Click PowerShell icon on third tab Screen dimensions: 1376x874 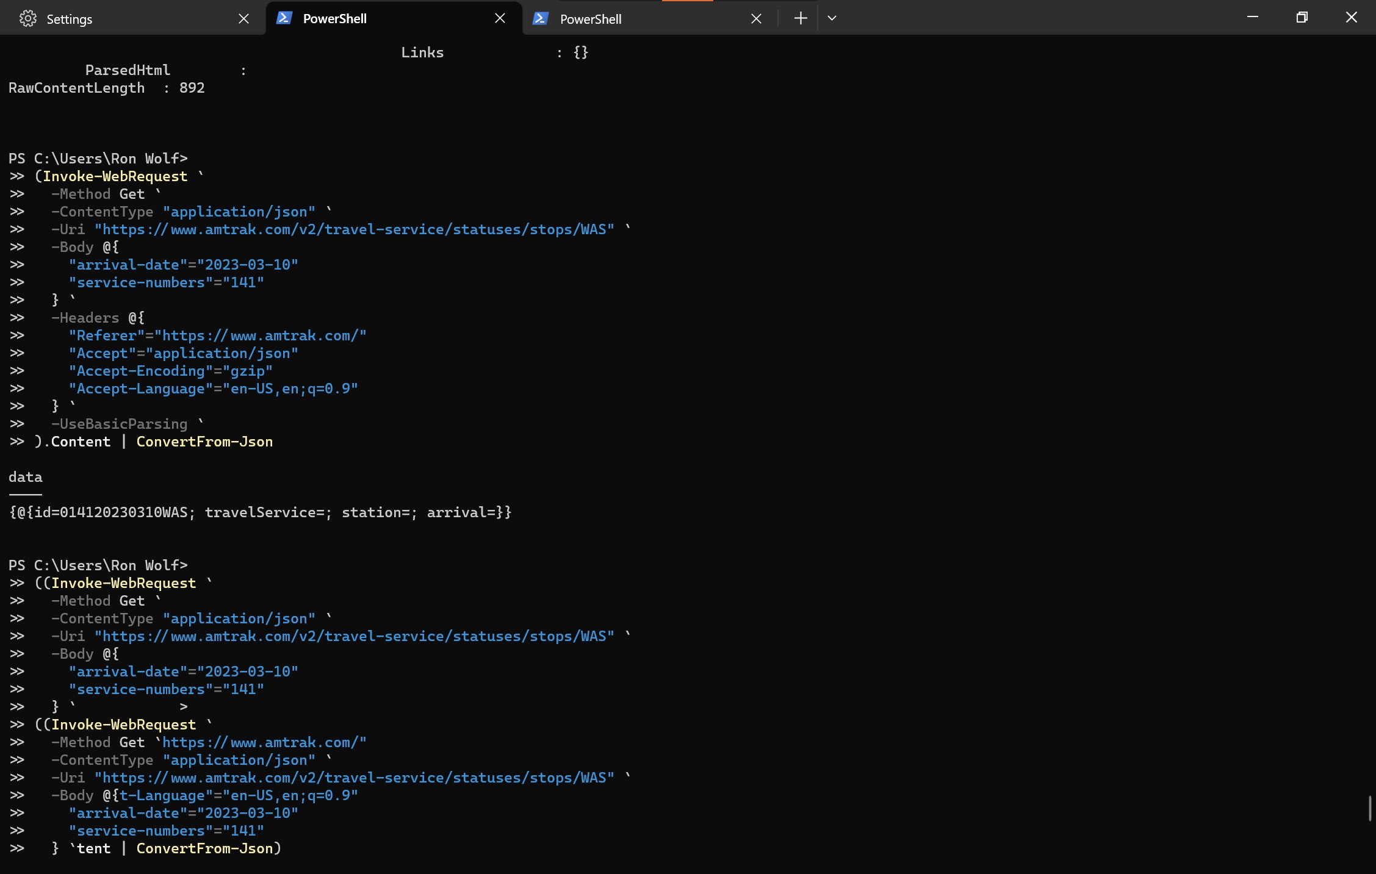point(541,19)
